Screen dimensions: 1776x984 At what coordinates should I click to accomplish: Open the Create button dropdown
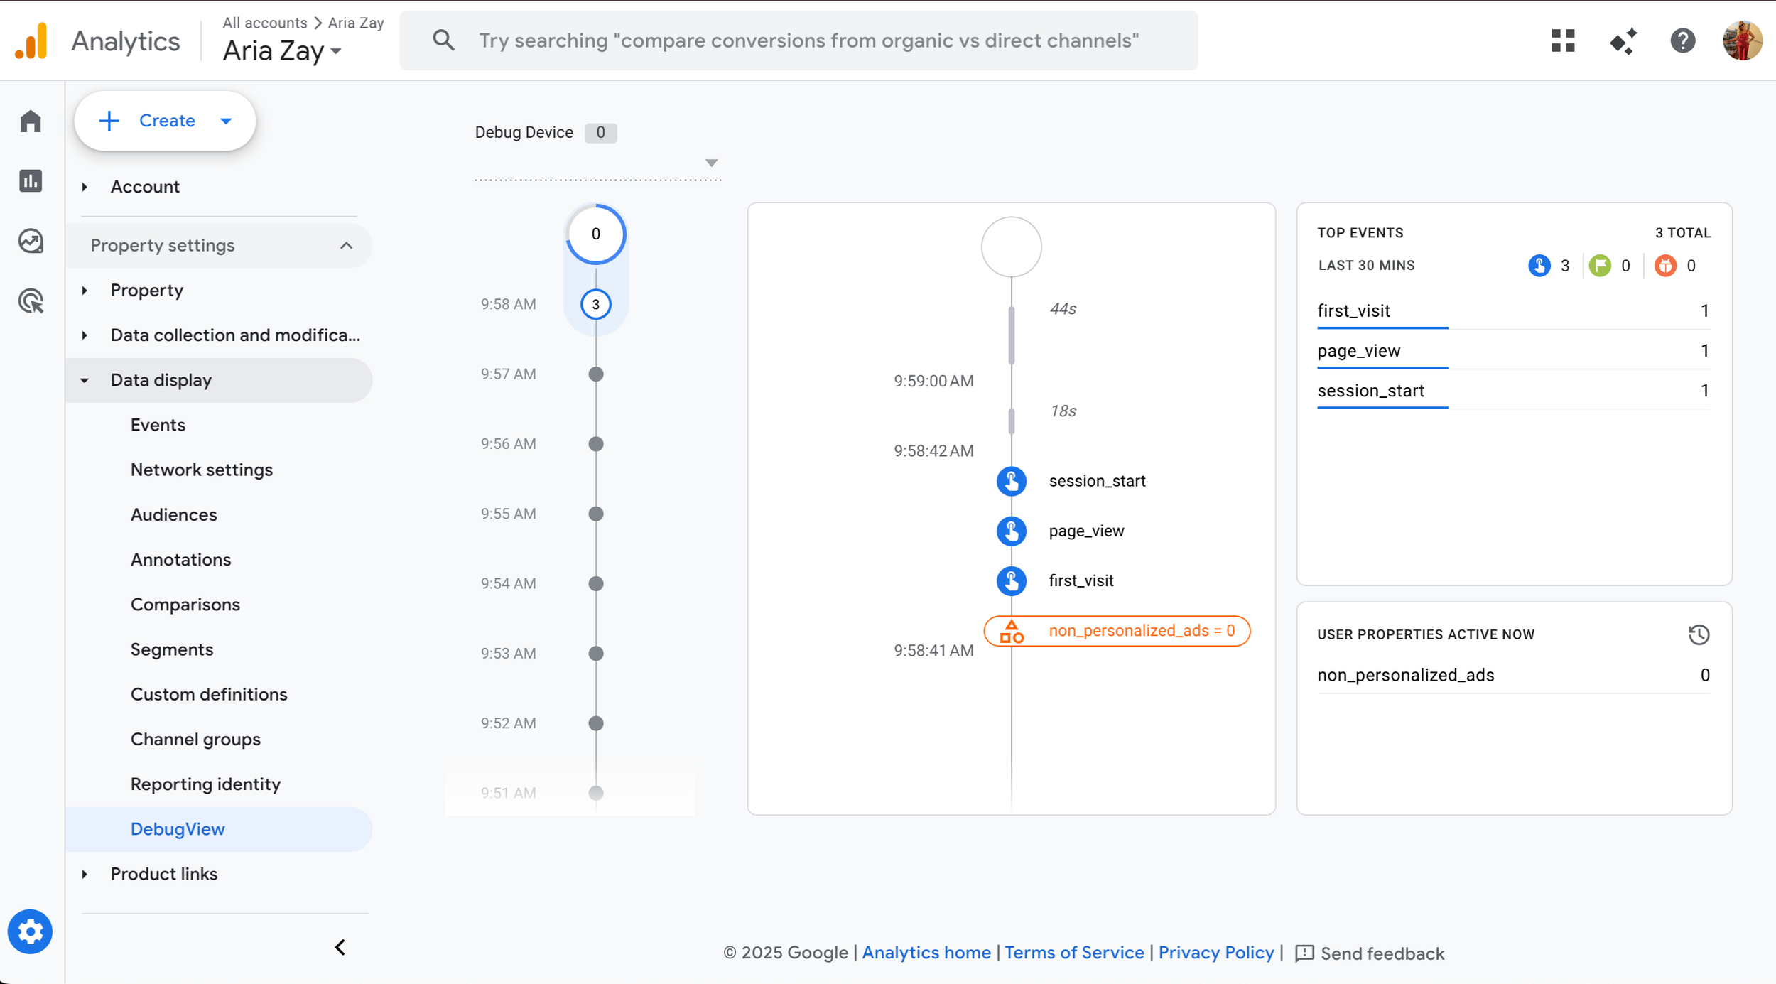tap(226, 121)
